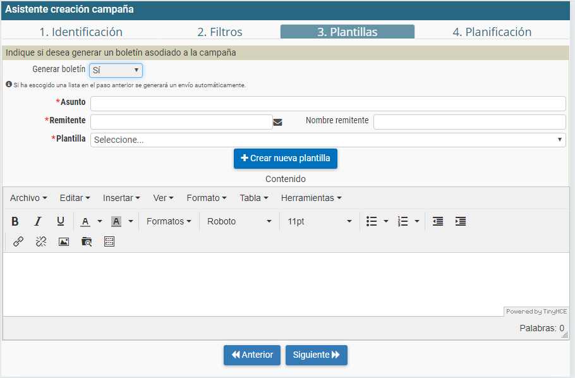The width and height of the screenshot is (575, 378).
Task: Open the Roboto font family dropdown
Action: tap(239, 221)
